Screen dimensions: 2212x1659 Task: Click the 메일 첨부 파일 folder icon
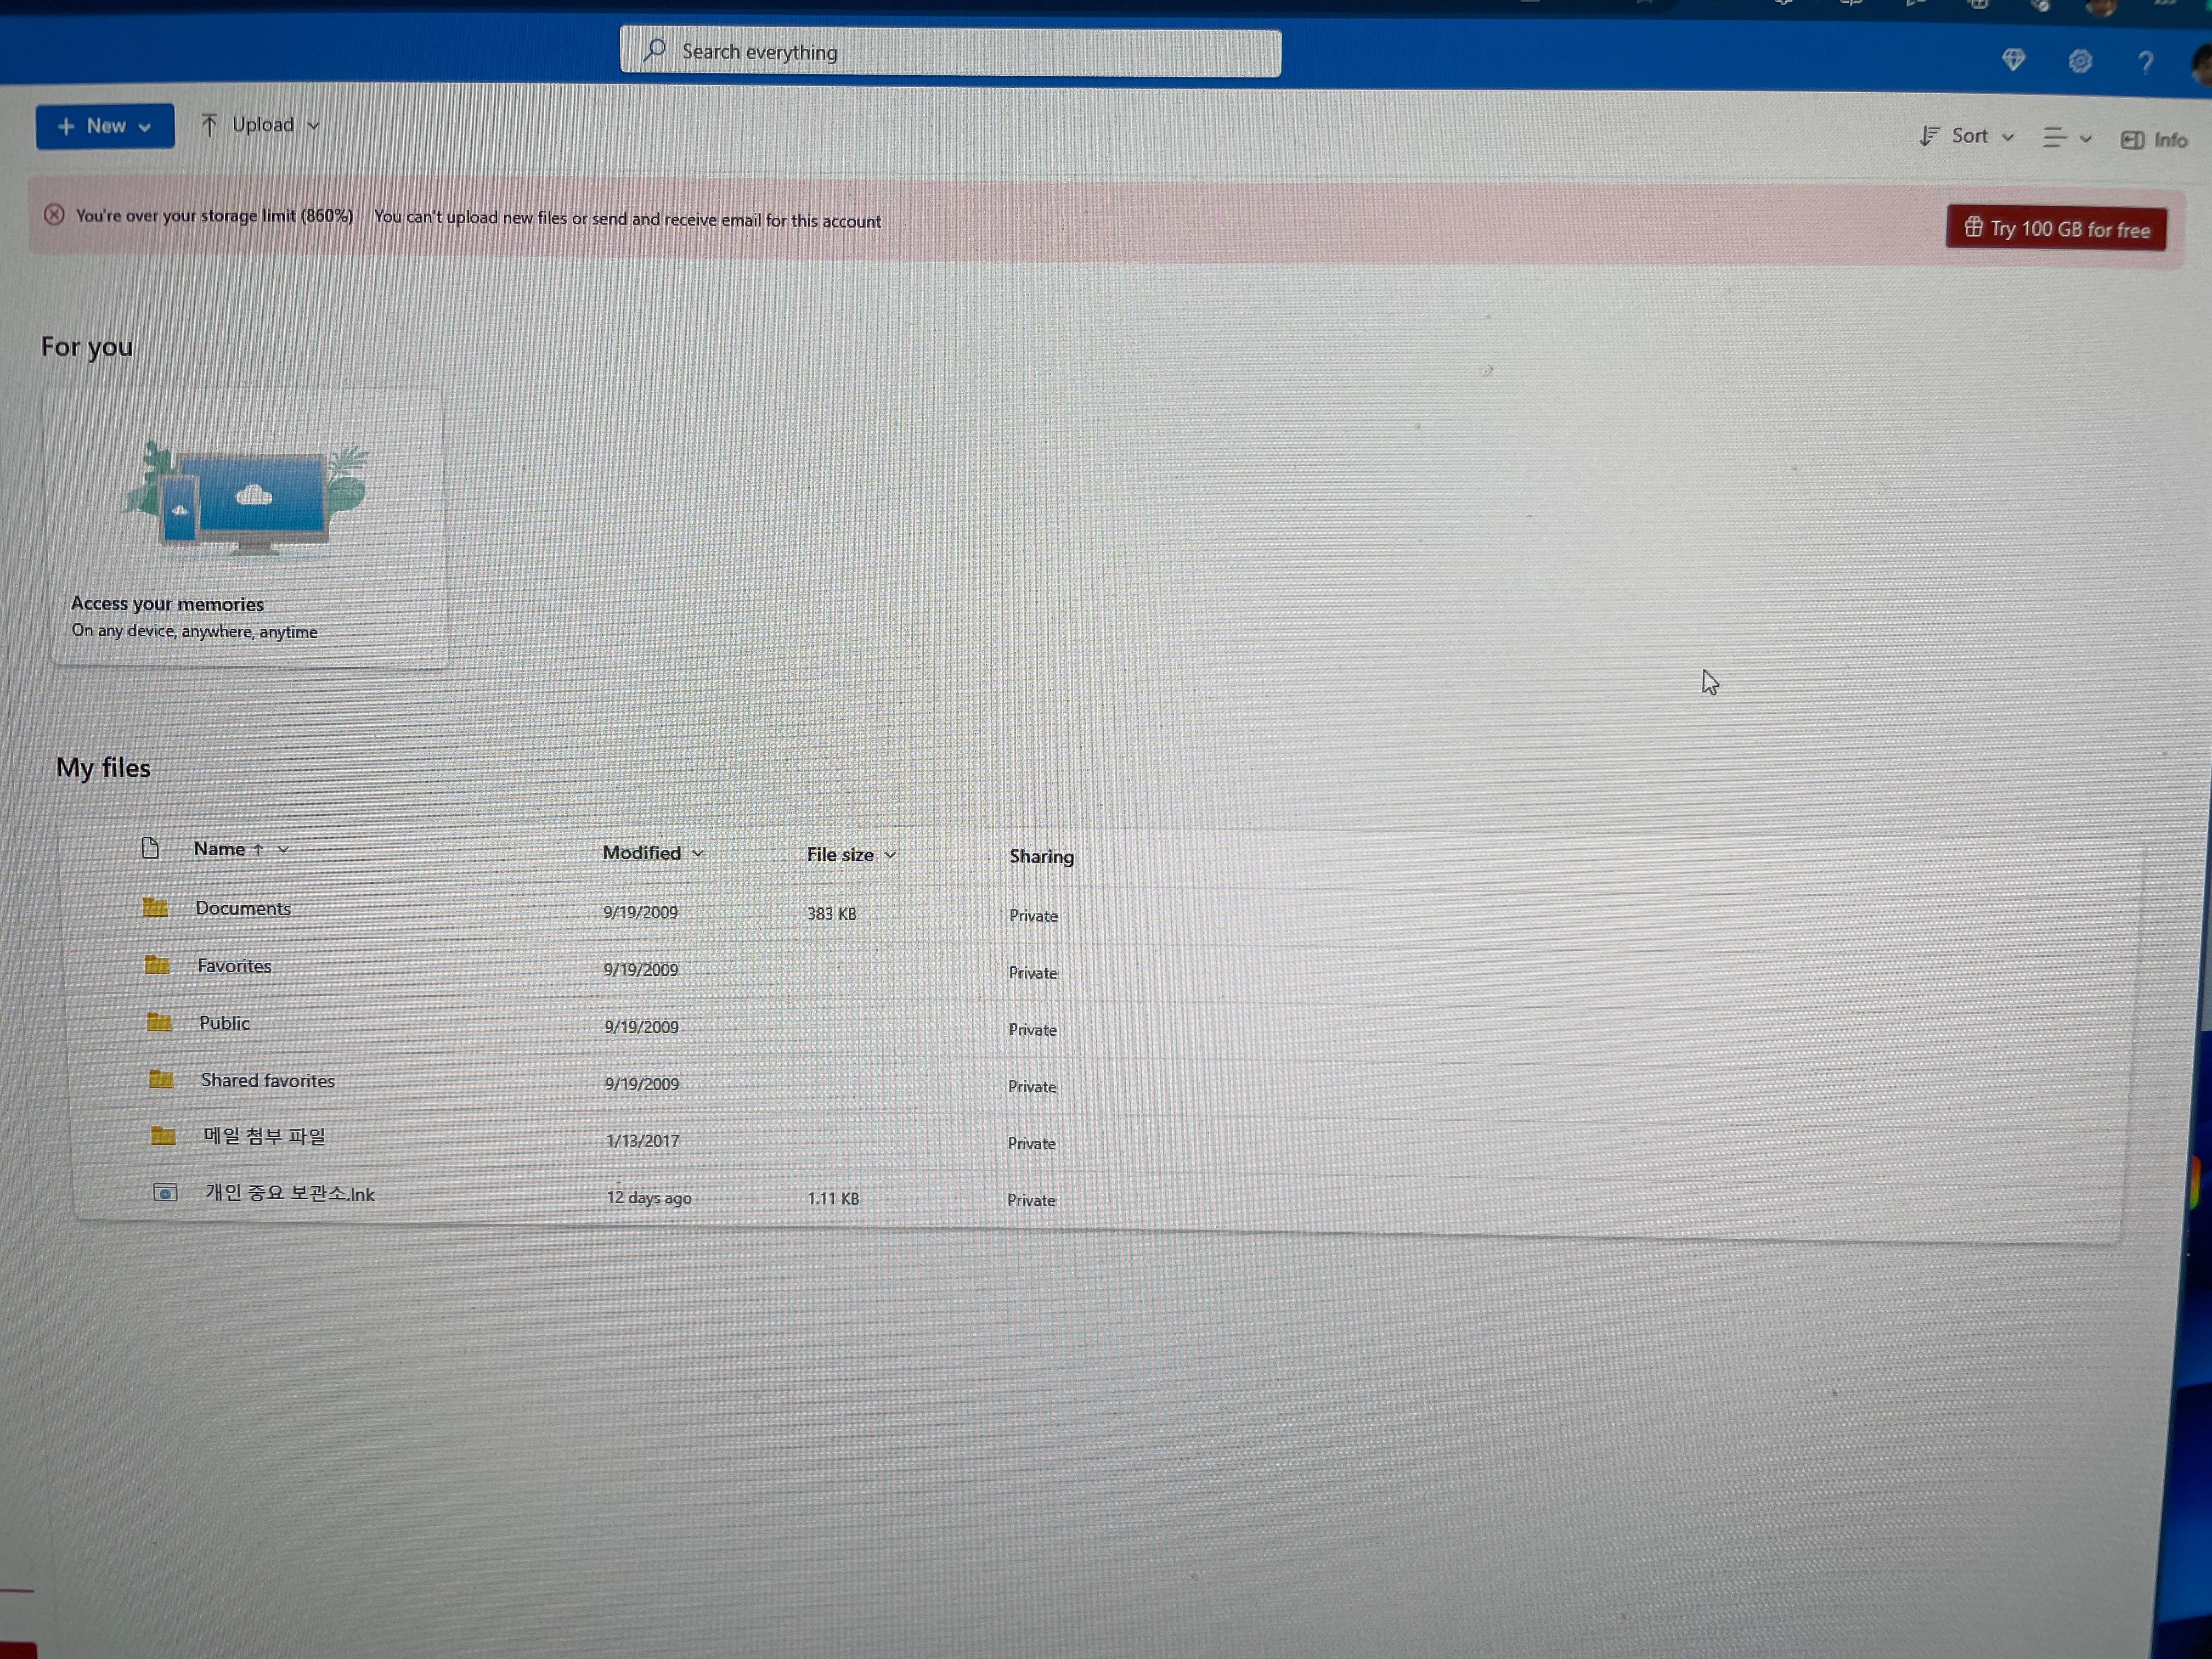coord(163,1135)
